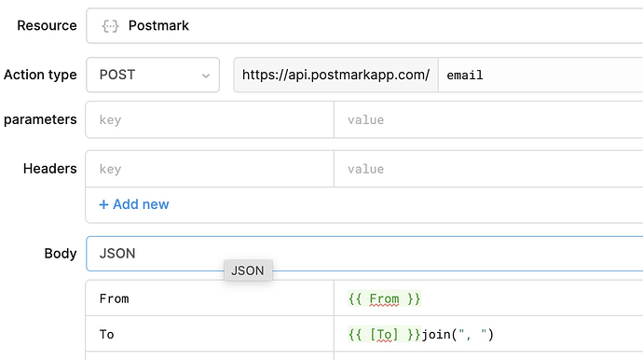Edit the {{ [To] }}join value field
The image size is (643, 360).
pyautogui.click(x=489, y=334)
